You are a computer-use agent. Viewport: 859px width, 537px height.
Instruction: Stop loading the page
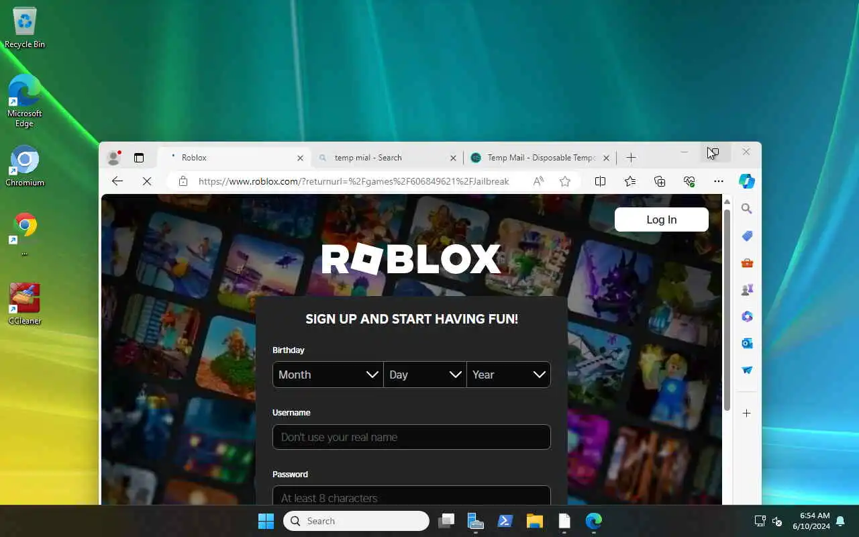pyautogui.click(x=147, y=181)
